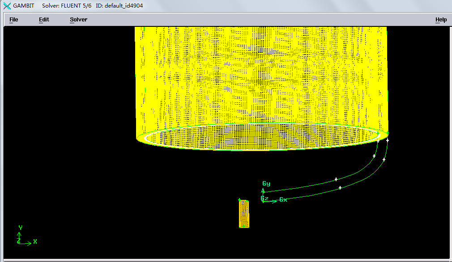
Task: Pick the second white vertex down the inner curve
Action: (x=374, y=156)
